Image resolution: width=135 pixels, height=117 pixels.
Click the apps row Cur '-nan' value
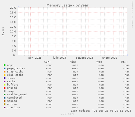(49, 65)
